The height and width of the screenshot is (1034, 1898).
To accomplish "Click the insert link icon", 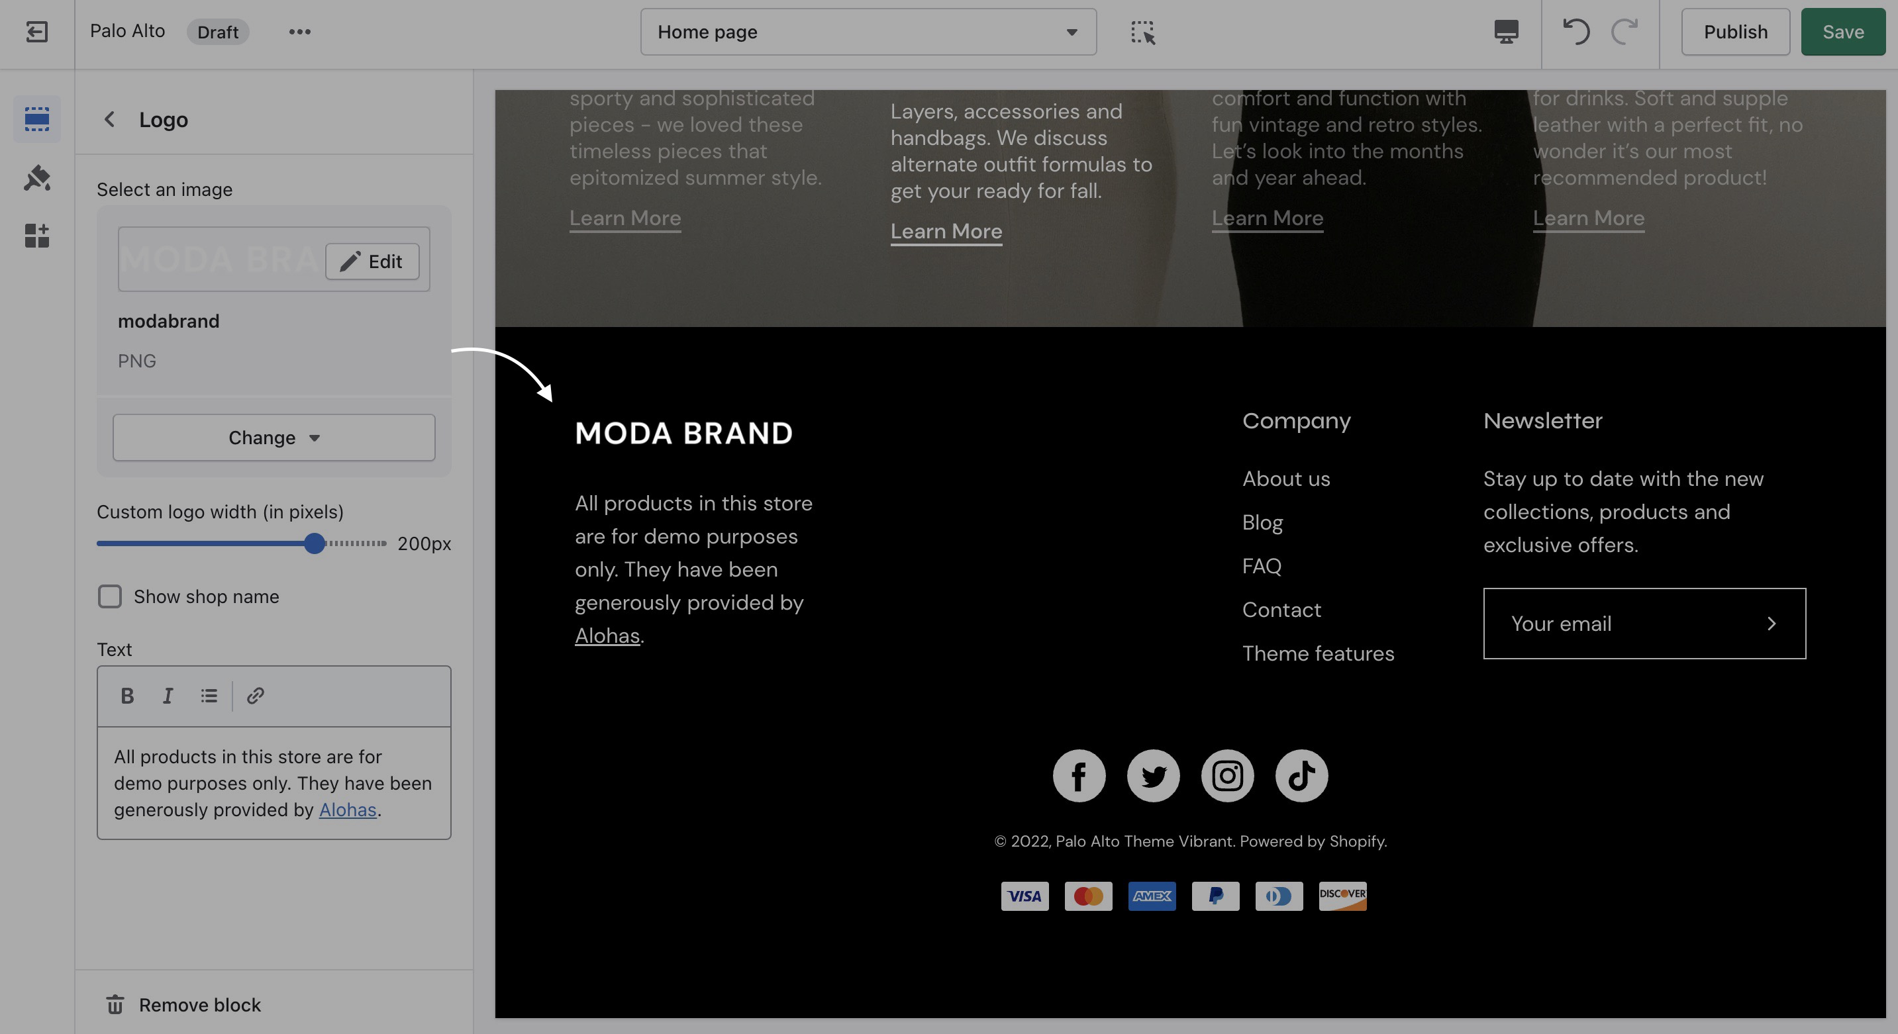I will click(255, 695).
